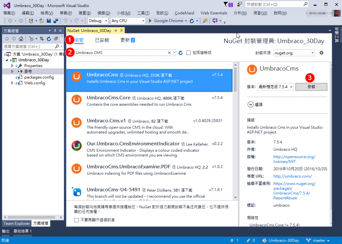This screenshot has height=244, width=342.
Task: Open the nuget.org package source dropdown
Action: (294, 53)
